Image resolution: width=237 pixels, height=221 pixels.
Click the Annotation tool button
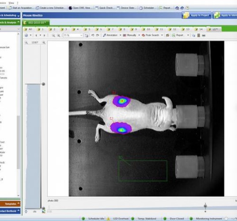110,35
